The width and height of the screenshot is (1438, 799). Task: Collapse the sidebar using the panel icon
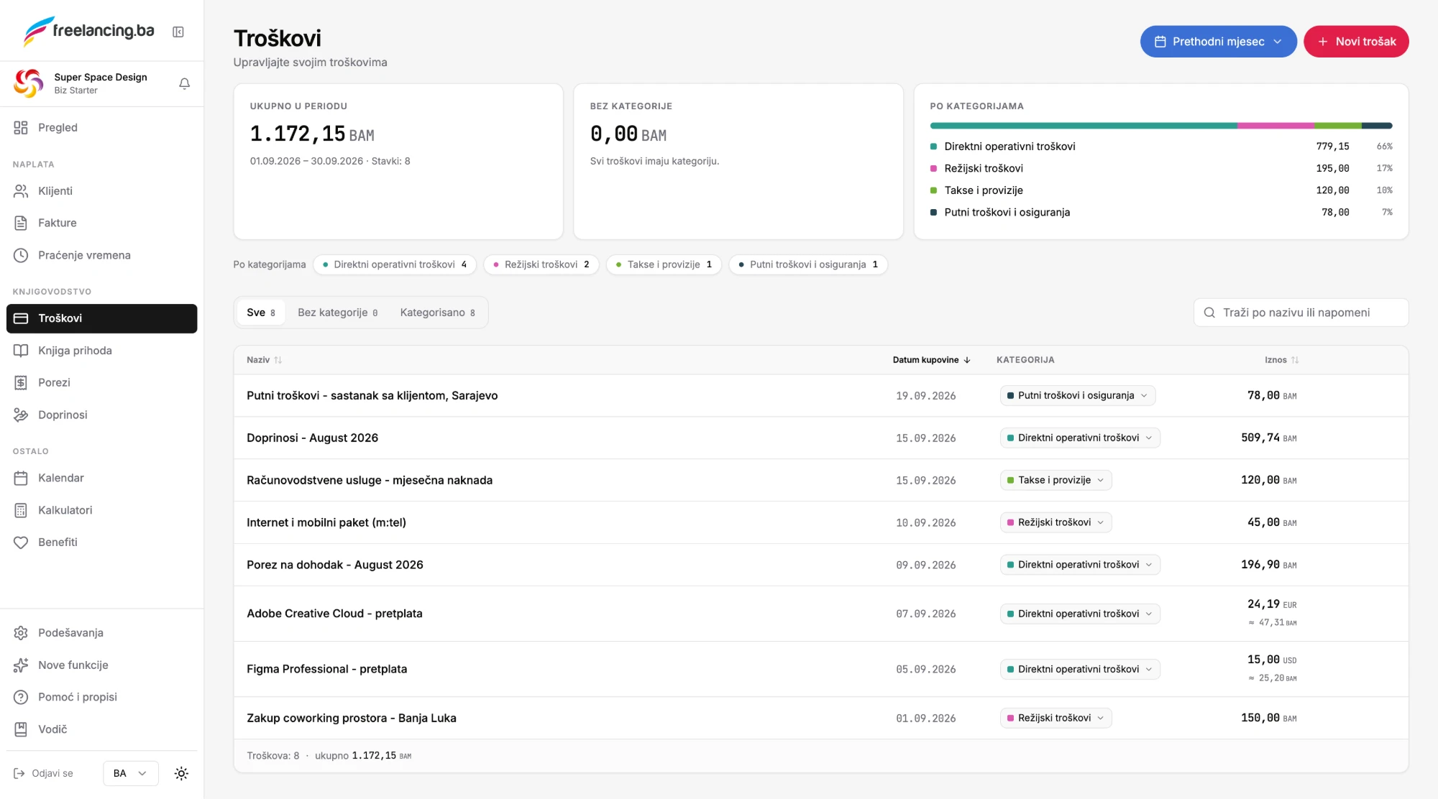(x=178, y=32)
